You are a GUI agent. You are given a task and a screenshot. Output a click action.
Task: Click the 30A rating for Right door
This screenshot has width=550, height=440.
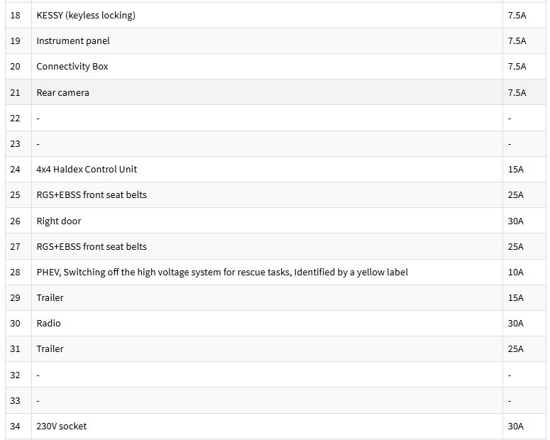click(516, 221)
